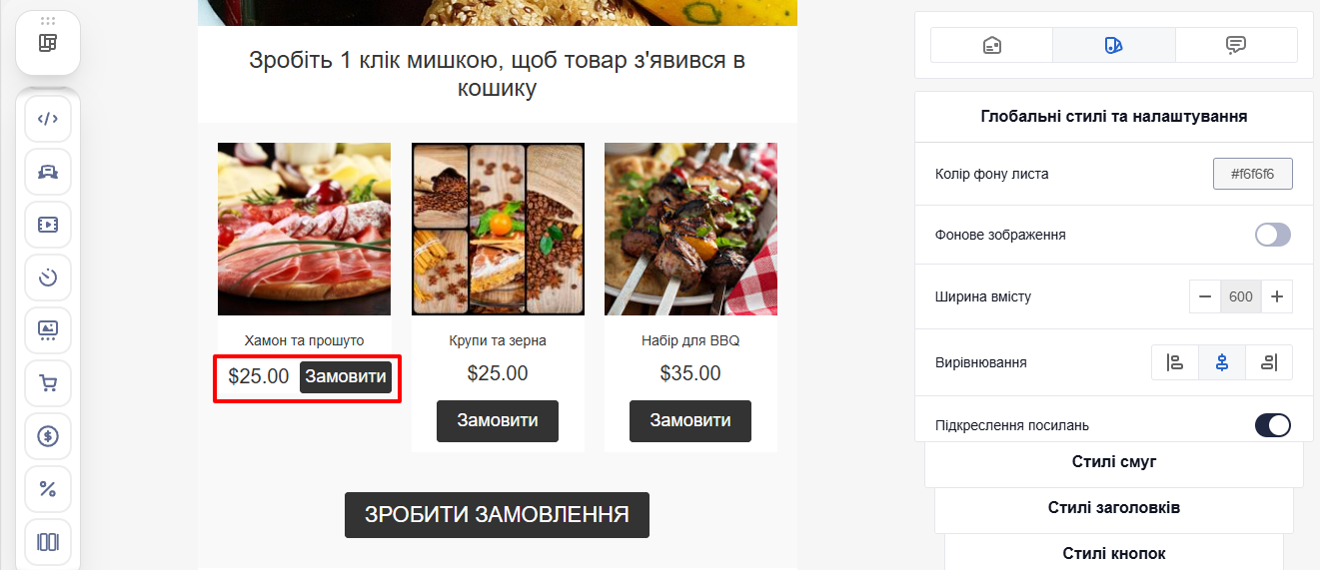This screenshot has height=570, width=1320.
Task: Select the shopping cart block icon
Action: pos(48,383)
